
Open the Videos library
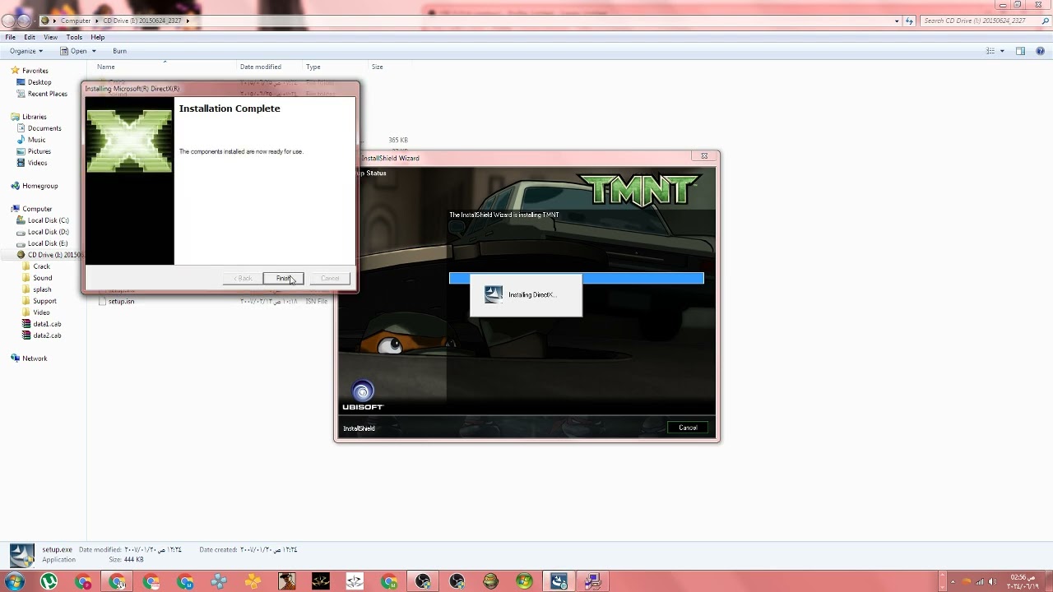pos(37,163)
